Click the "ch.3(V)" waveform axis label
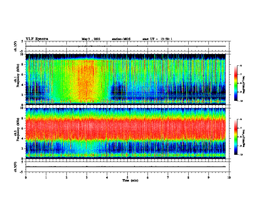The height and width of the screenshot is (199, 258). click(x=16, y=167)
